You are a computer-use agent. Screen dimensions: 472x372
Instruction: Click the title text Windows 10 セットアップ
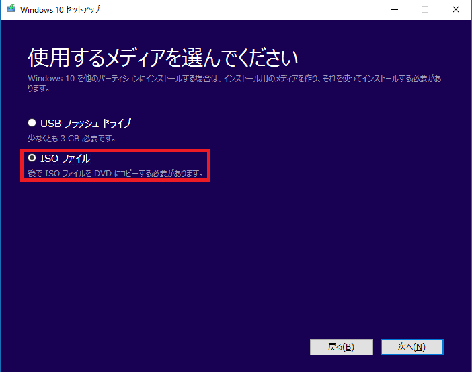point(61,9)
